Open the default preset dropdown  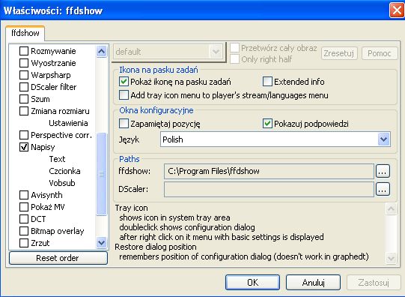[216, 52]
